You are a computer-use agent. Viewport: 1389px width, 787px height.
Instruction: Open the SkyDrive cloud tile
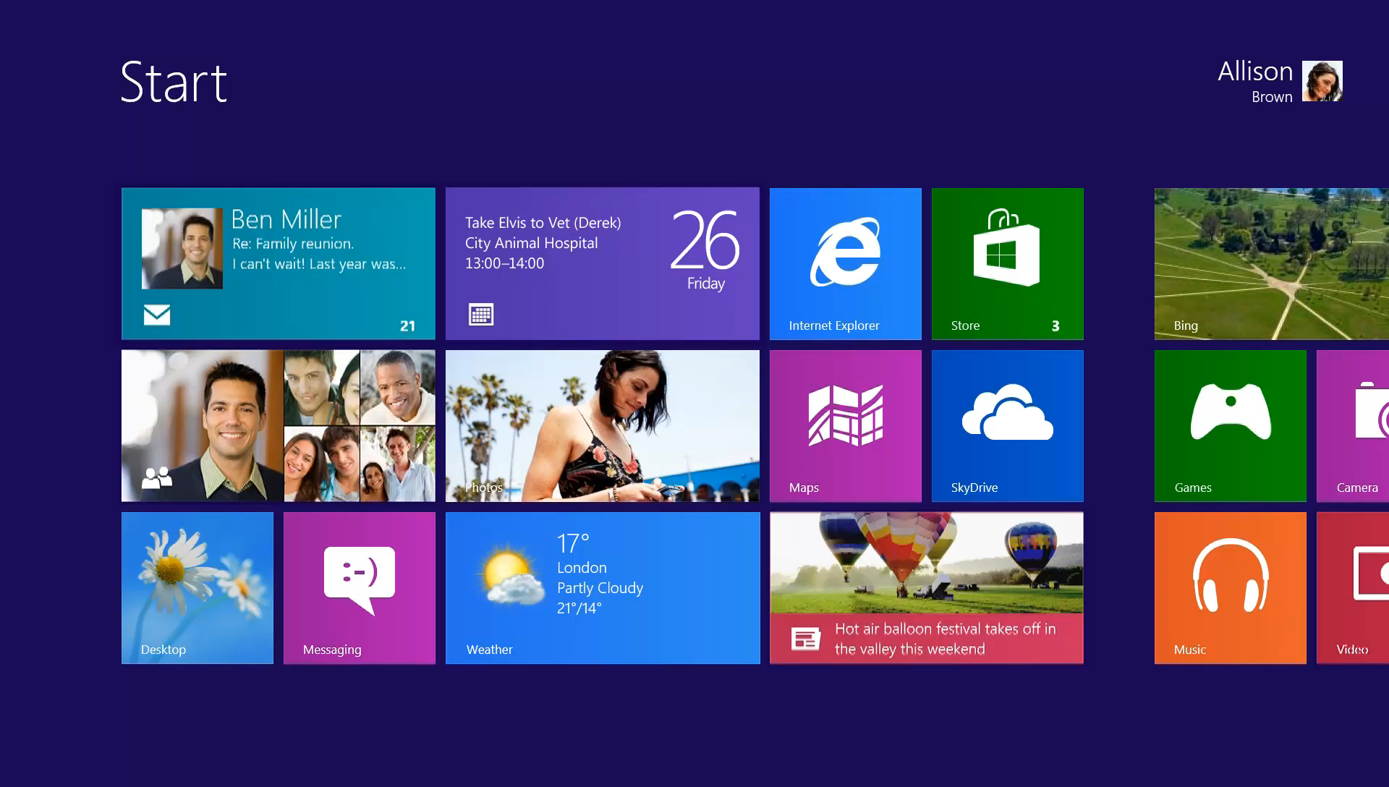tap(1007, 425)
